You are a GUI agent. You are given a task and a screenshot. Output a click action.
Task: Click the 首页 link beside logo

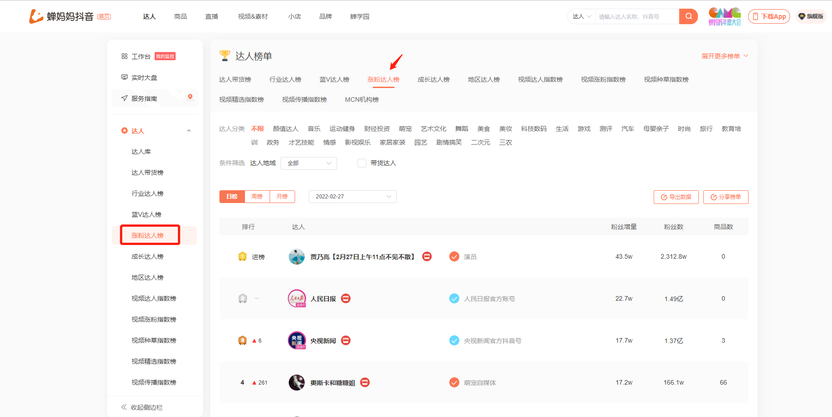tap(104, 16)
